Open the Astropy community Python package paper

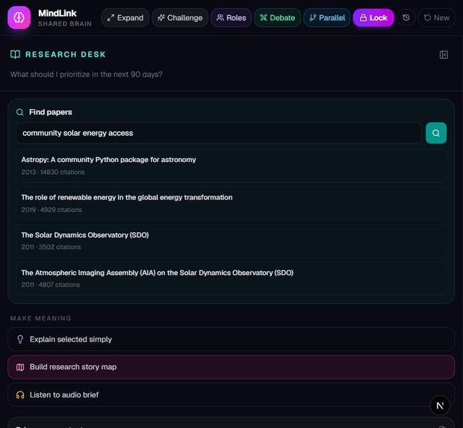231,165
